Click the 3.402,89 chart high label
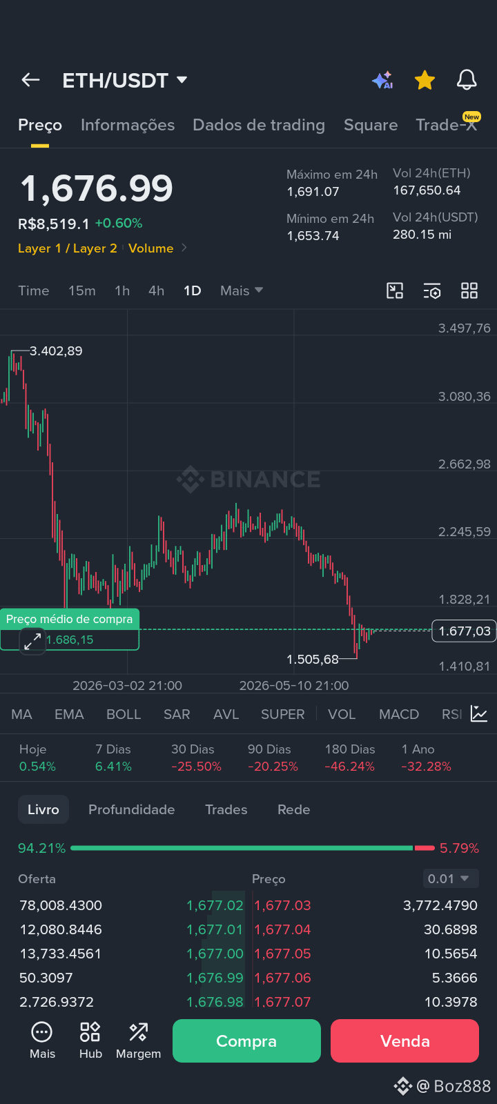497x1104 pixels. tap(56, 351)
